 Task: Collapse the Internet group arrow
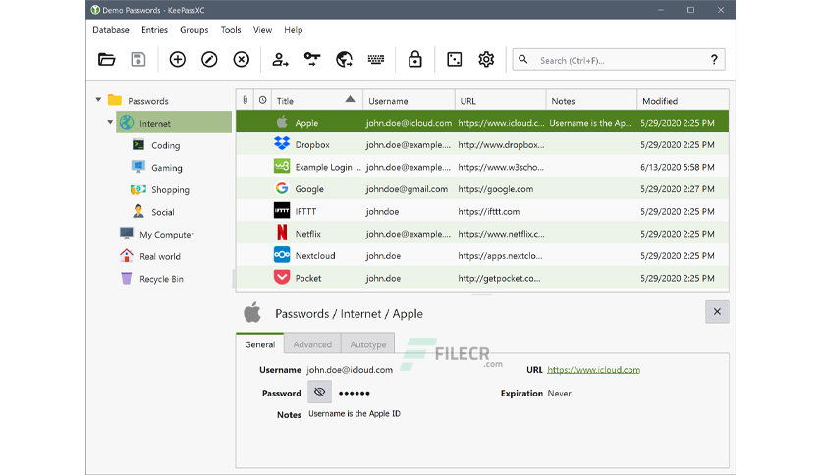[110, 122]
